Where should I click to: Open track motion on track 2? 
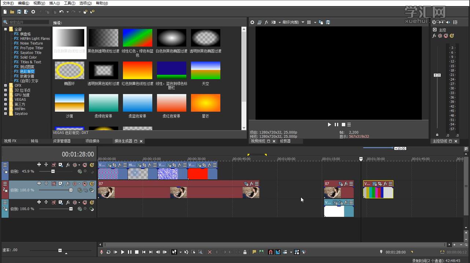[x=60, y=184]
